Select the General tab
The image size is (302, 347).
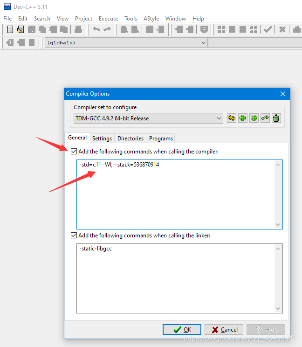(77, 138)
